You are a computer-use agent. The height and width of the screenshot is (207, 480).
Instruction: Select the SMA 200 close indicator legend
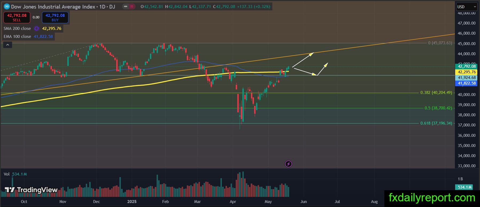pos(17,29)
